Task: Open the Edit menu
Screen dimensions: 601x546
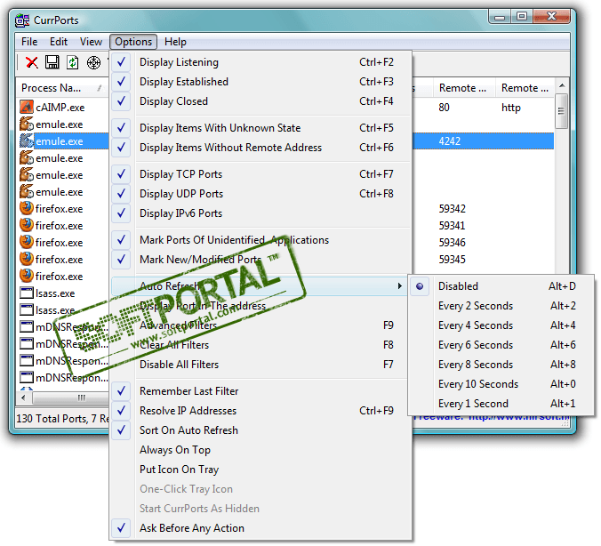Action: (59, 42)
